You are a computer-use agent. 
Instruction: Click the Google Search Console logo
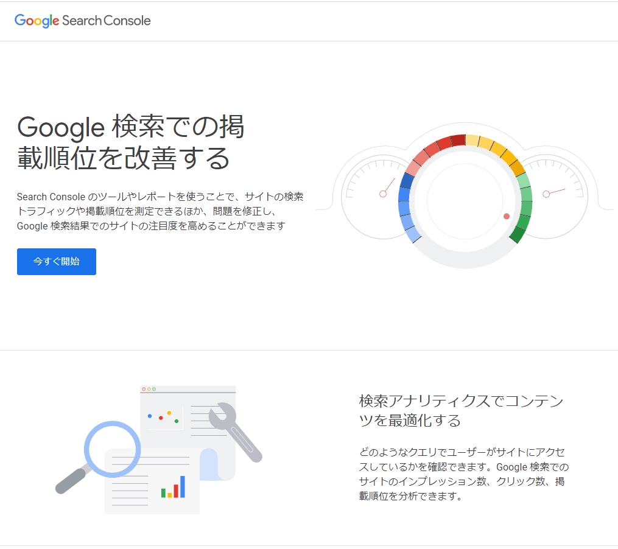click(x=82, y=21)
